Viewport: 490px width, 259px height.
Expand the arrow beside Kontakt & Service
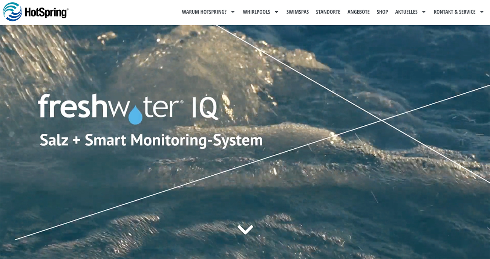pos(482,12)
